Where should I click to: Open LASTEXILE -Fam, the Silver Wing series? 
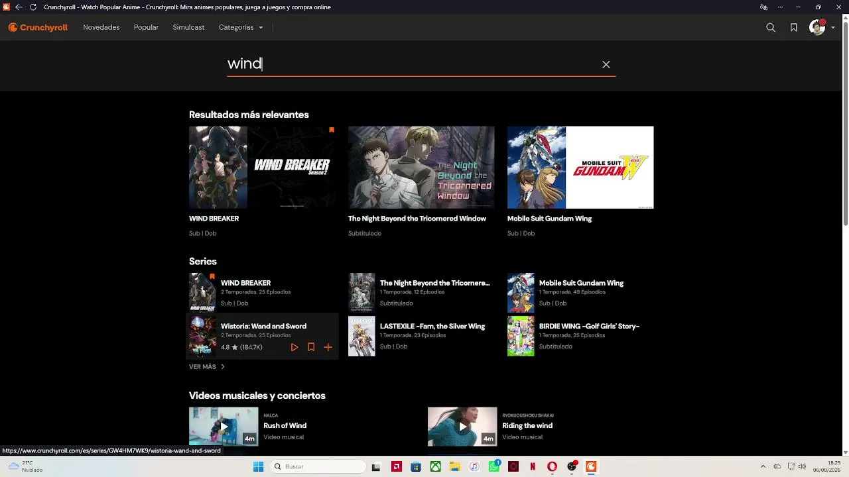pyautogui.click(x=432, y=326)
